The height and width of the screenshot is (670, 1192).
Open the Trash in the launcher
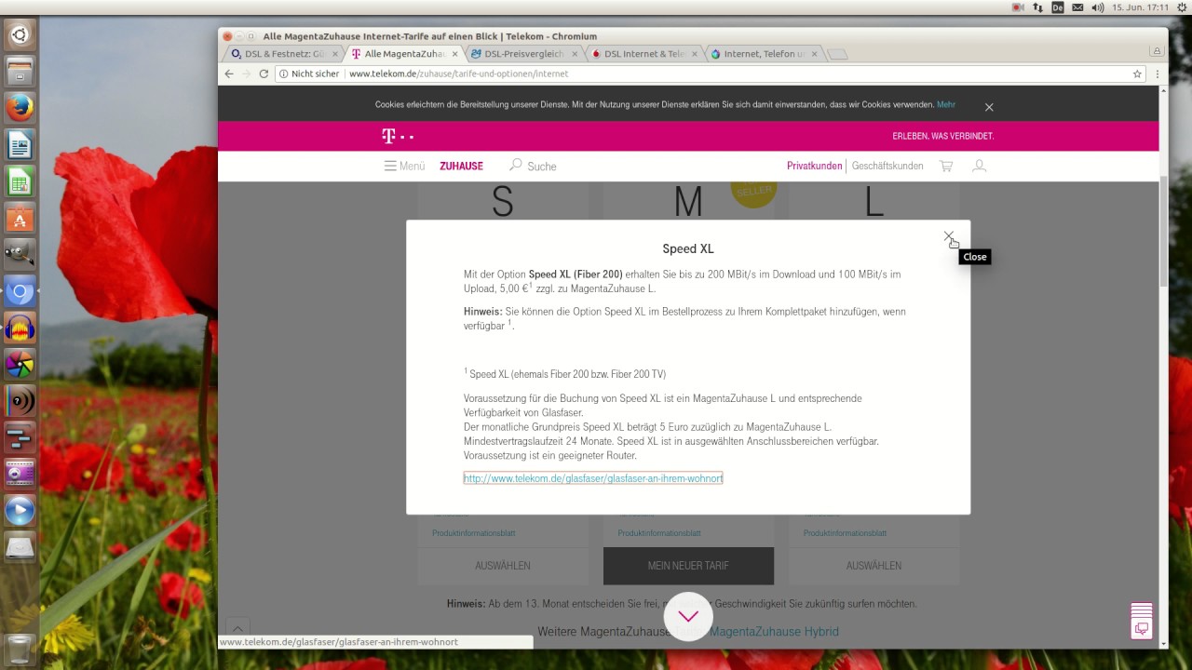point(20,649)
